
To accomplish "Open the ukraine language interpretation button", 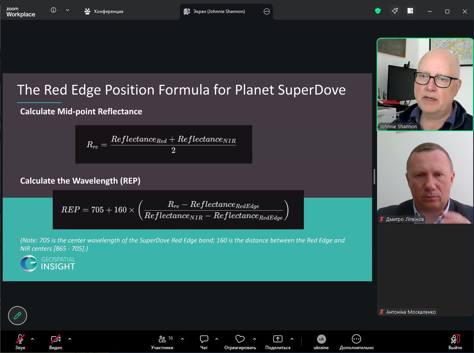I will (x=321, y=342).
